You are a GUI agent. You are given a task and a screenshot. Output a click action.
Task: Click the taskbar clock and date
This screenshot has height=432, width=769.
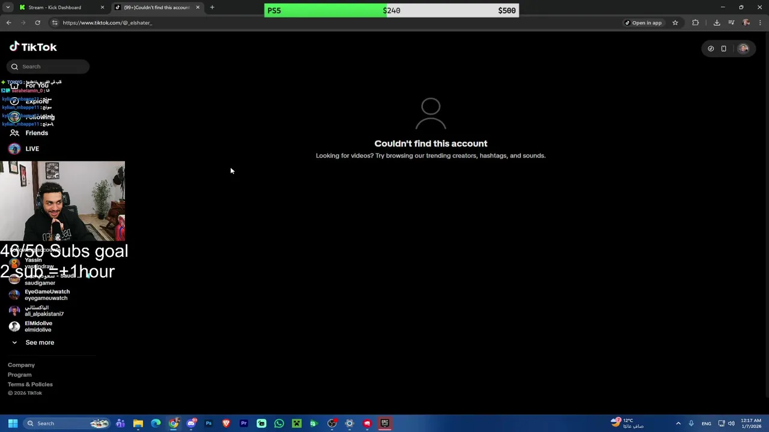click(751, 424)
